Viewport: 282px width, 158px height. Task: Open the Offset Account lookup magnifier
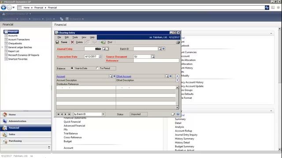click(167, 76)
